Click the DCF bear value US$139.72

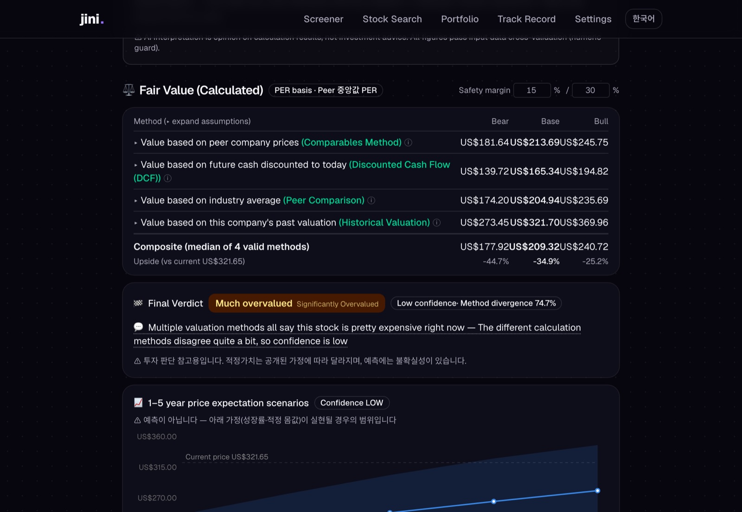click(x=485, y=171)
